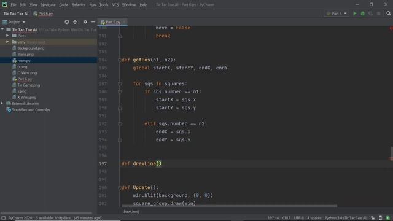Close the Part 6.py editor tab
Viewport: 393px width, 221px height.
pos(124,22)
